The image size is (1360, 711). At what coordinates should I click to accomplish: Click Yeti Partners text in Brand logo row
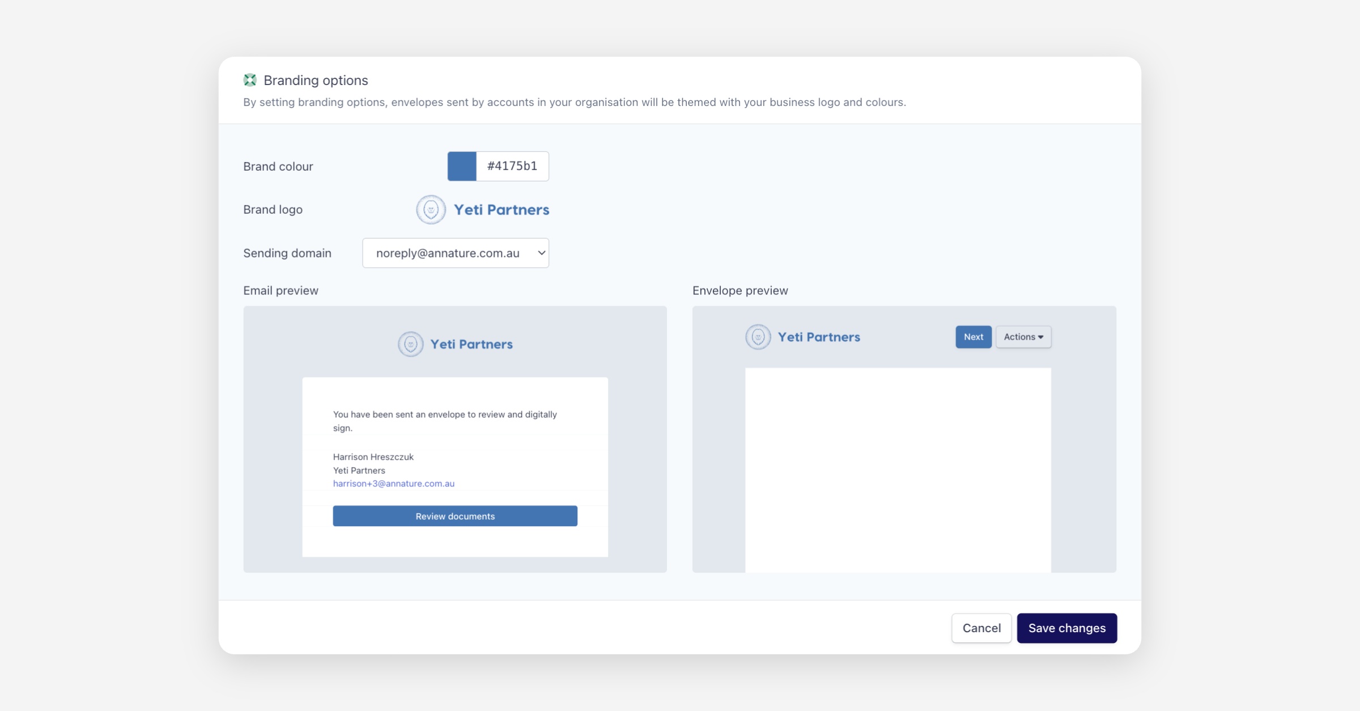pyautogui.click(x=501, y=210)
